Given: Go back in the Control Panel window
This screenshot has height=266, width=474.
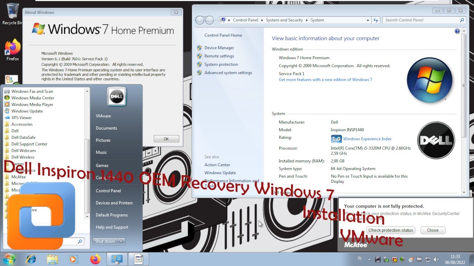Looking at the screenshot, I should [x=200, y=20].
